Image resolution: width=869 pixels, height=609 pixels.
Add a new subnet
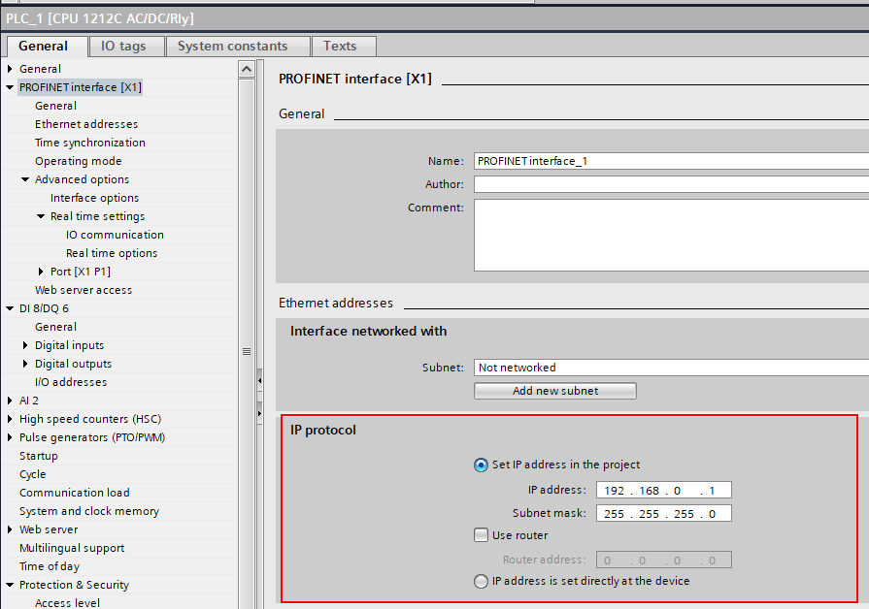[555, 391]
